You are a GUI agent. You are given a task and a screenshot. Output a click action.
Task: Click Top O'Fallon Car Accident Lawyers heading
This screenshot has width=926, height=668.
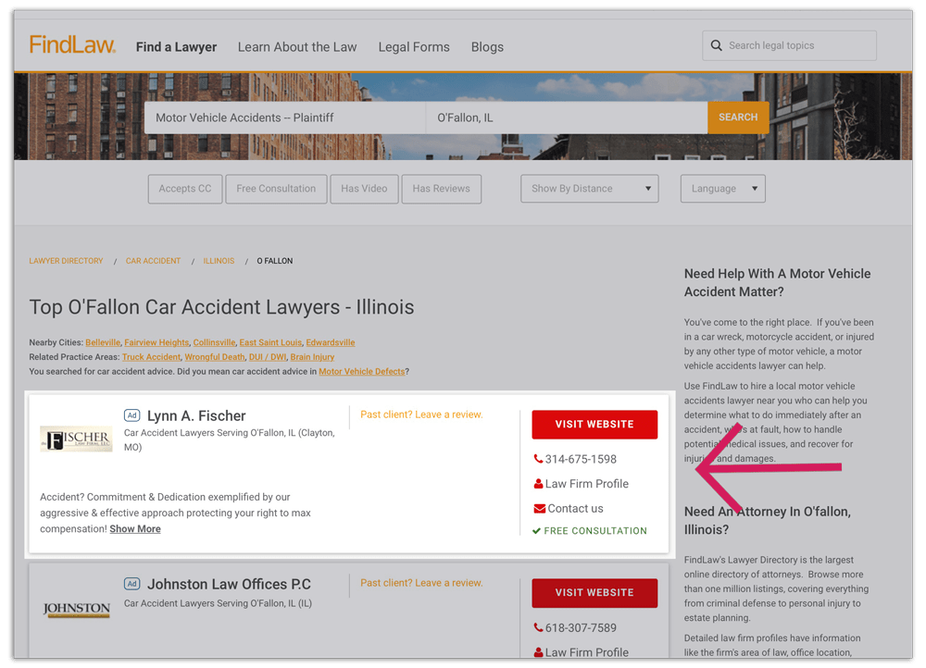coord(221,307)
